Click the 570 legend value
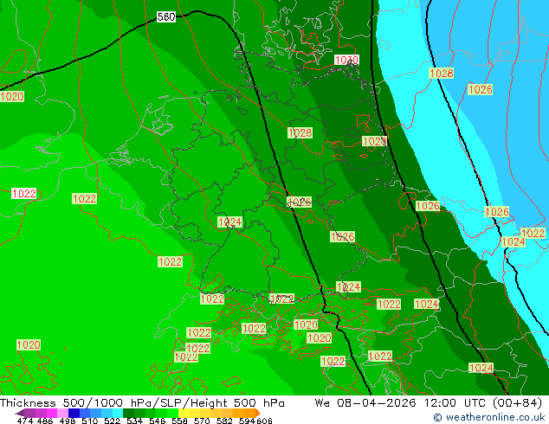Viewport: 549px width, 424px height. (x=202, y=421)
